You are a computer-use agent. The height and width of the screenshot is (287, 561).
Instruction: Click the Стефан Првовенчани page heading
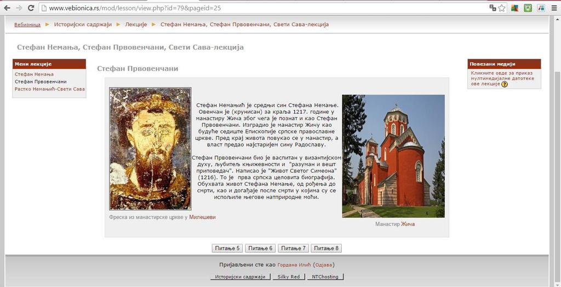click(x=138, y=68)
